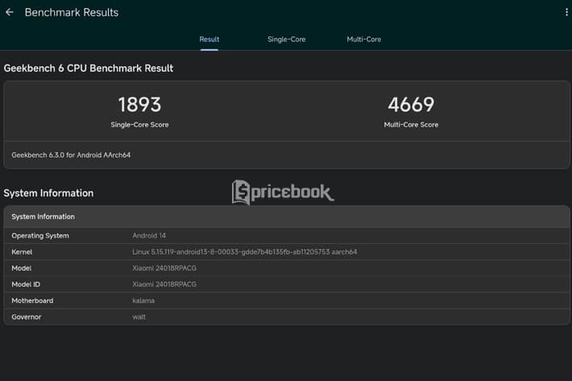Click the 'kalama' motherboard value

[x=143, y=300]
